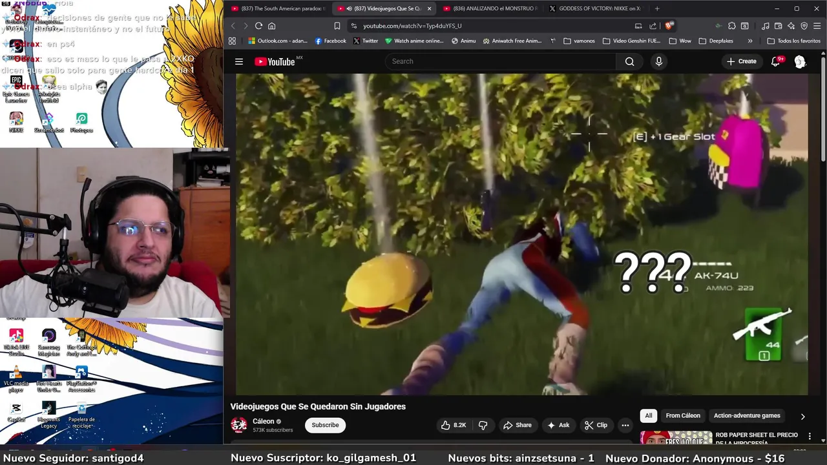827x465 pixels.
Task: Click the Ask button under video
Action: (558, 425)
